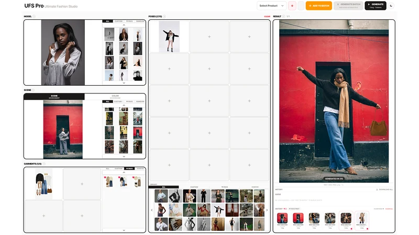Select the ALL tab in the Model library

click(x=107, y=21)
